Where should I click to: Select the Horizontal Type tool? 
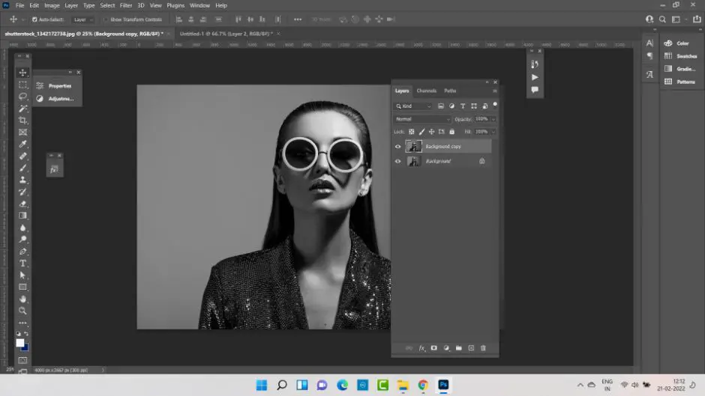[x=23, y=264]
